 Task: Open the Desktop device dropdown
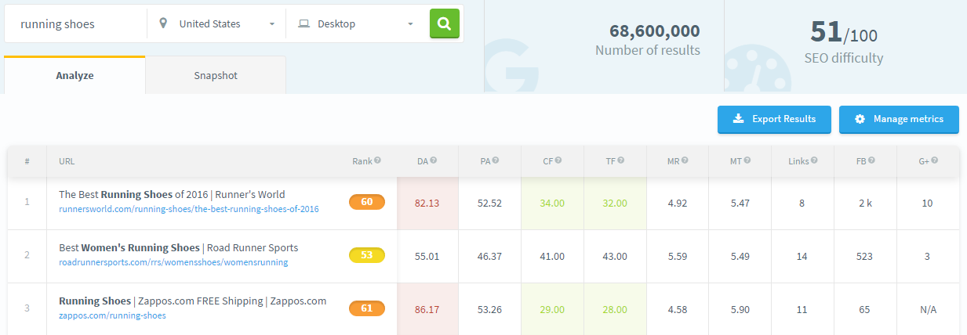[x=355, y=23]
